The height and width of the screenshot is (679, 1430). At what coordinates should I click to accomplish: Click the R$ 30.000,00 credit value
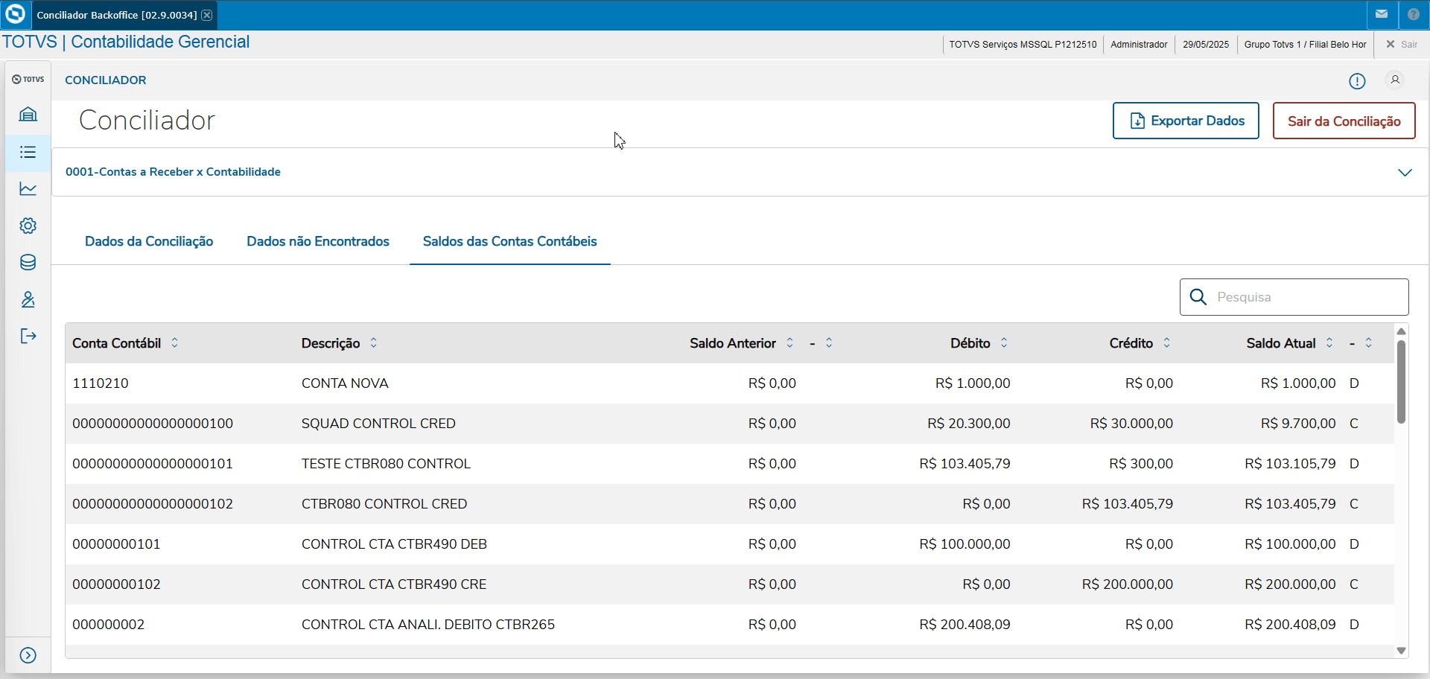tap(1131, 424)
